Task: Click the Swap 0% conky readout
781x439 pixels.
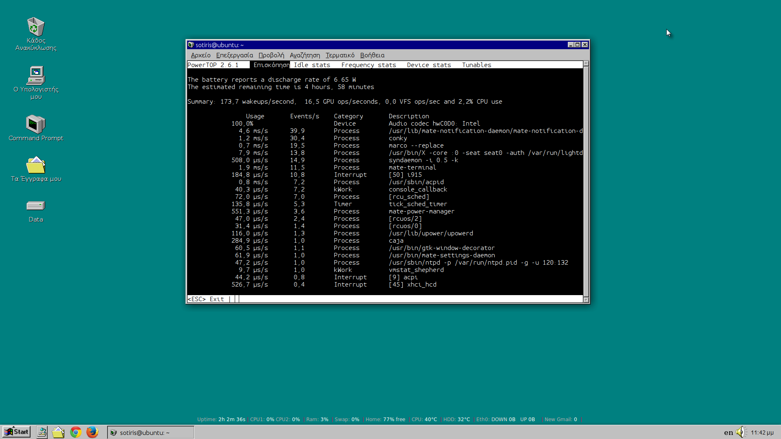Action: [x=347, y=419]
